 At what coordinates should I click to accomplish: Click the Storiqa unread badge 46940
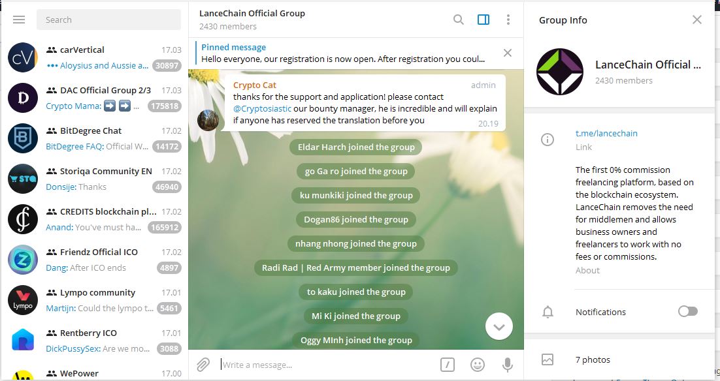tap(167, 187)
